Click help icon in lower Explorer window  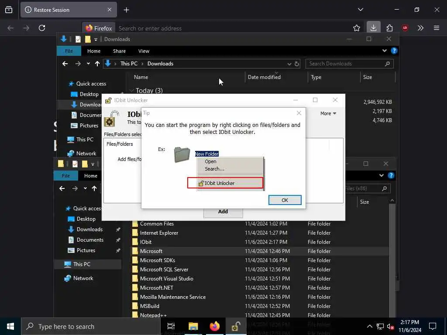click(391, 175)
